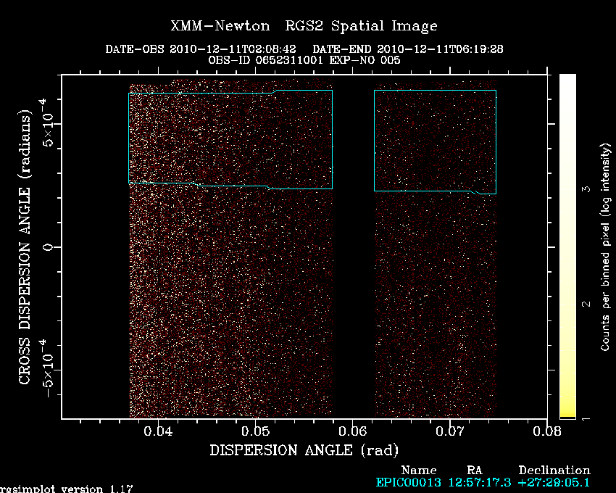Screen dimensions: 616x493
Task: Click the 'Counts per binned pixel' colorbar label
Action: tap(605, 246)
